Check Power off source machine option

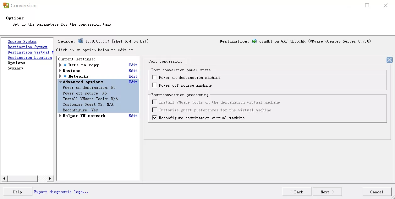click(x=154, y=85)
